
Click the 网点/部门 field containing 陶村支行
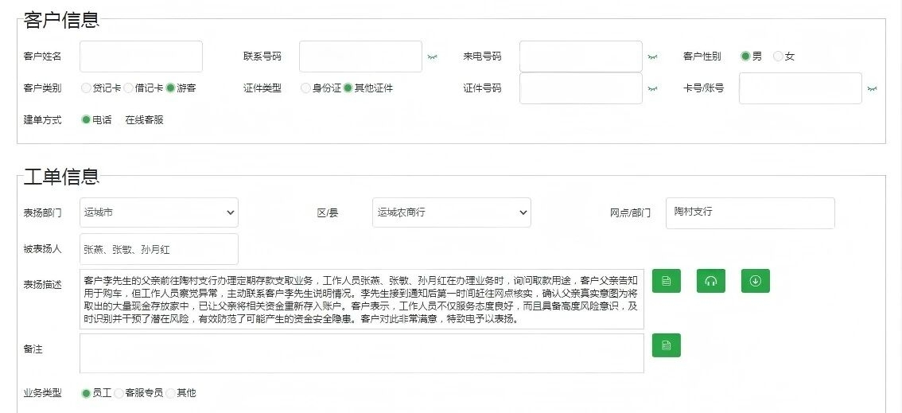pyautogui.click(x=749, y=212)
